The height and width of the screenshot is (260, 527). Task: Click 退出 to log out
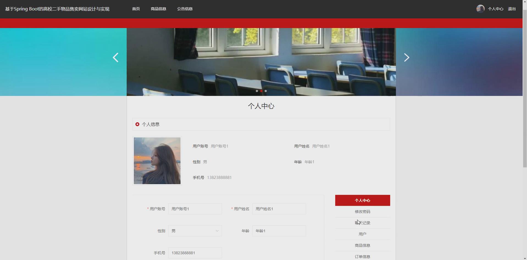click(x=512, y=9)
